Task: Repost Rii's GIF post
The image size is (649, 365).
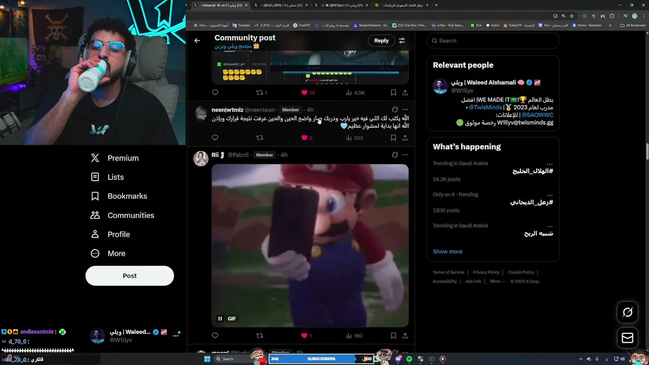Action: [260, 336]
